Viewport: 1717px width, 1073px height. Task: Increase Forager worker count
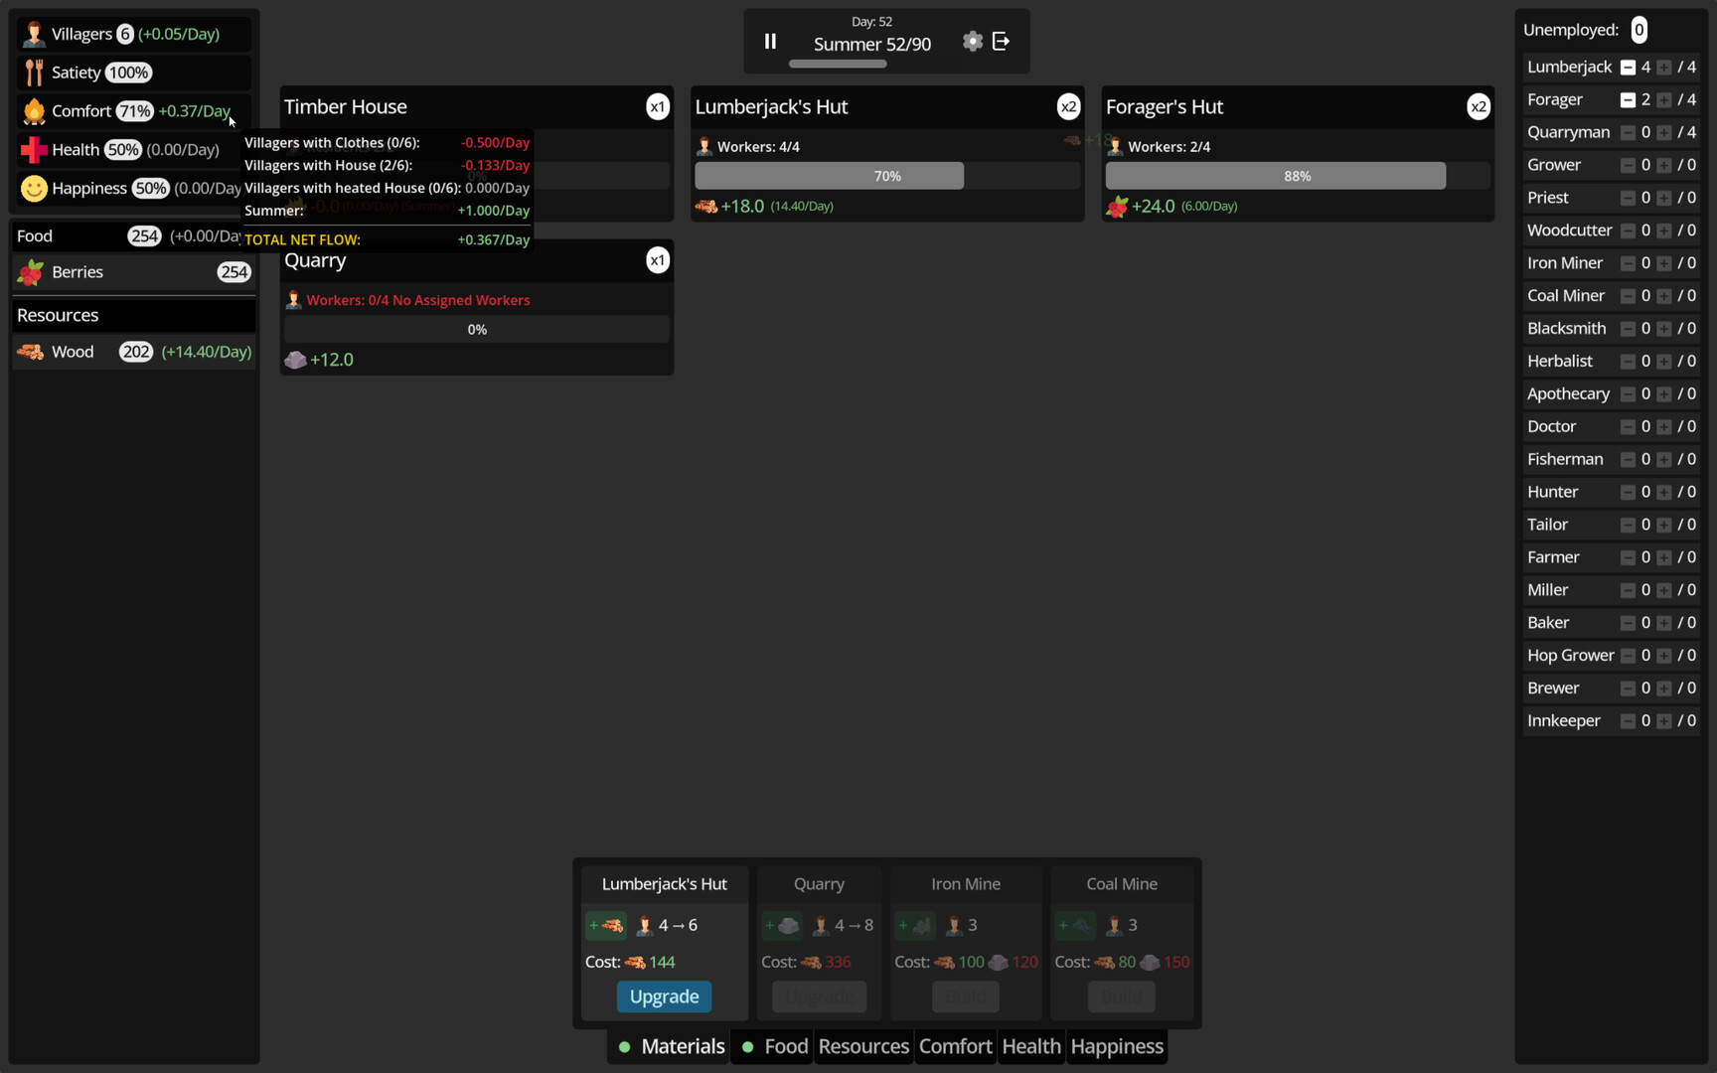1664,100
